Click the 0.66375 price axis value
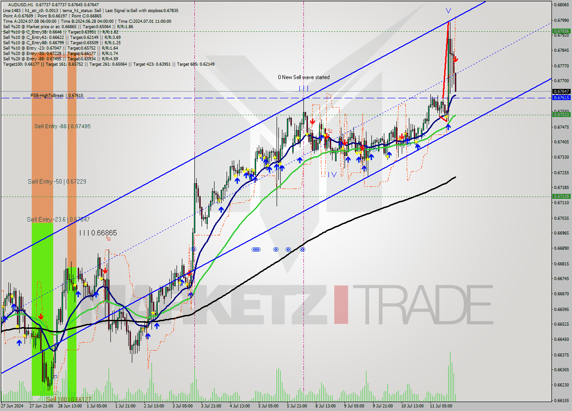This screenshot has width=572, height=411. click(561, 355)
